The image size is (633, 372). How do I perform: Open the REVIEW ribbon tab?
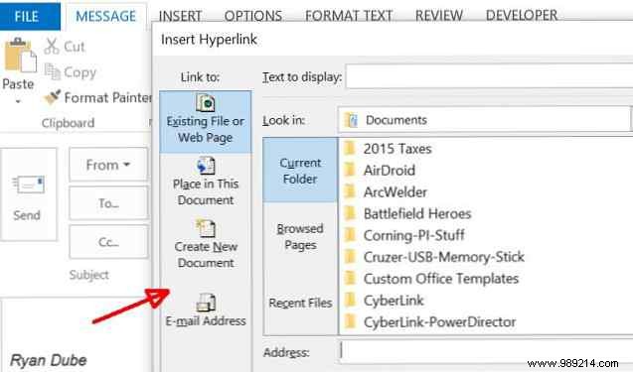click(439, 16)
